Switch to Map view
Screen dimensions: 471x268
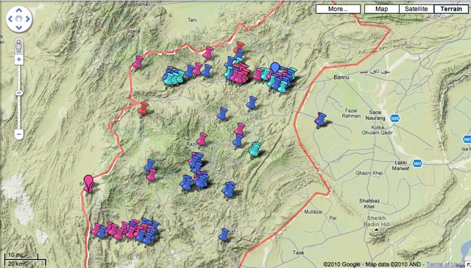tap(381, 9)
